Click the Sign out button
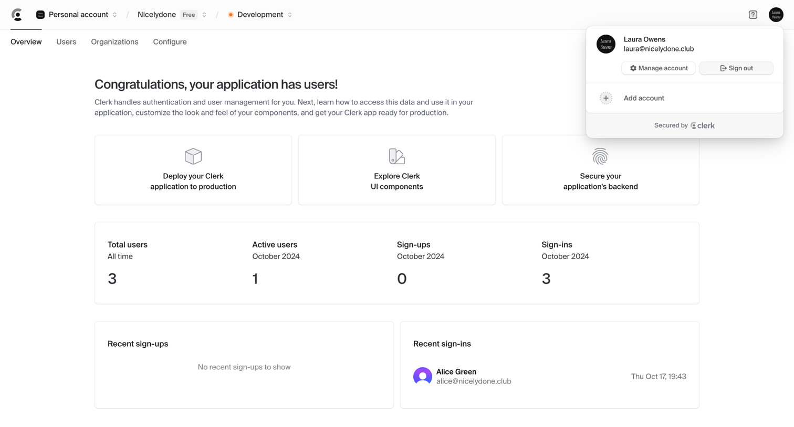The height and width of the screenshot is (427, 794). coord(736,68)
